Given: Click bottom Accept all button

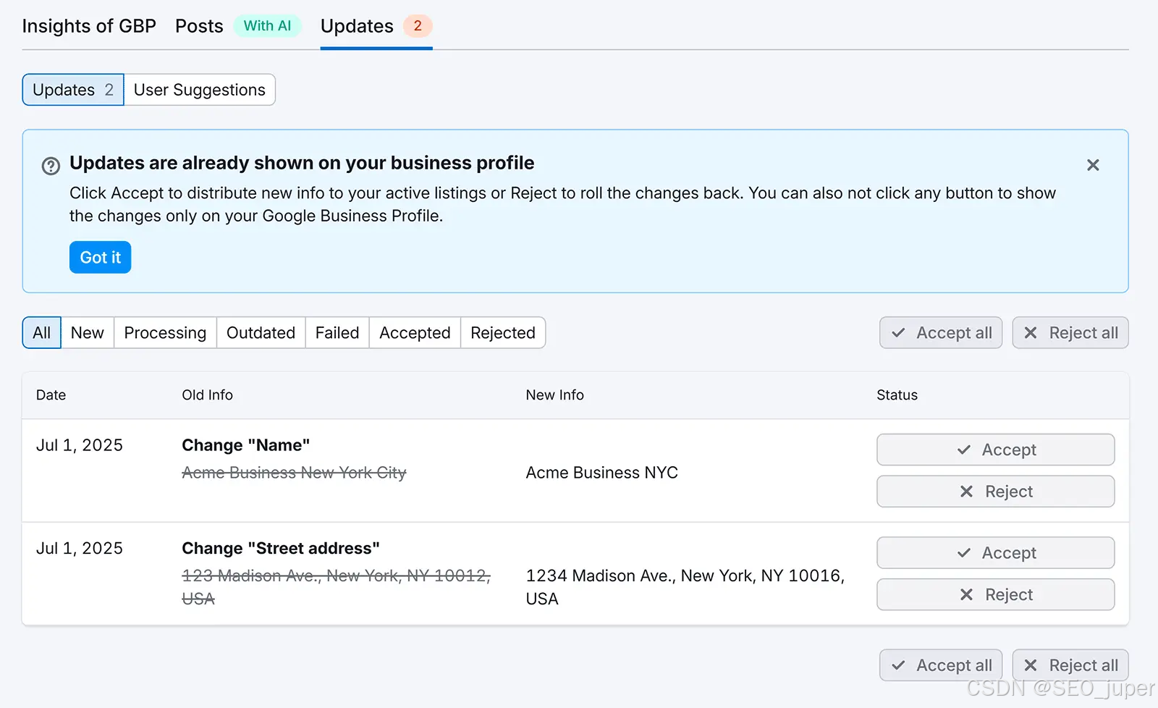Looking at the screenshot, I should tap(941, 665).
